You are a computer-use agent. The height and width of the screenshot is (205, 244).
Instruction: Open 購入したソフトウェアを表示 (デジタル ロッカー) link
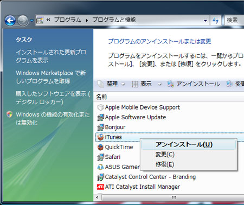[x=53, y=98]
